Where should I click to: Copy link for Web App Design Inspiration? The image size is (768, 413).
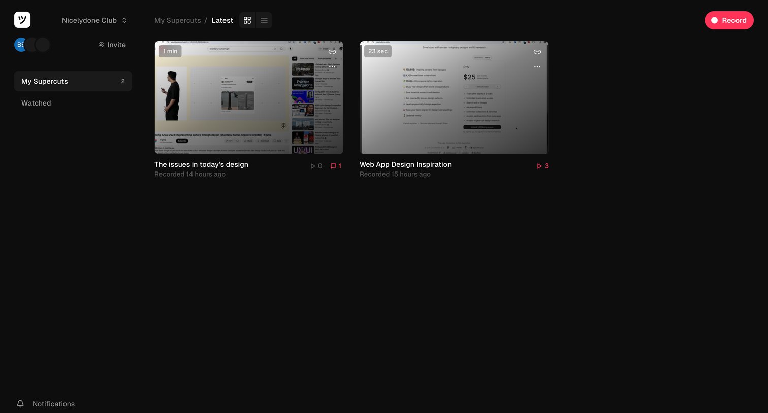pyautogui.click(x=537, y=52)
